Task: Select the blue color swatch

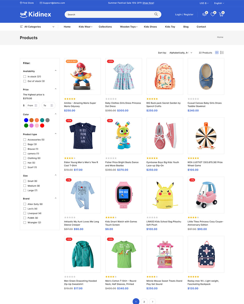Action: click(x=26, y=120)
